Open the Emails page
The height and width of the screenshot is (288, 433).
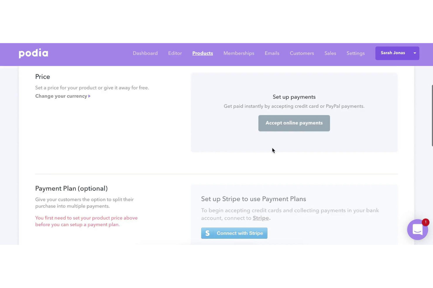pos(272,53)
